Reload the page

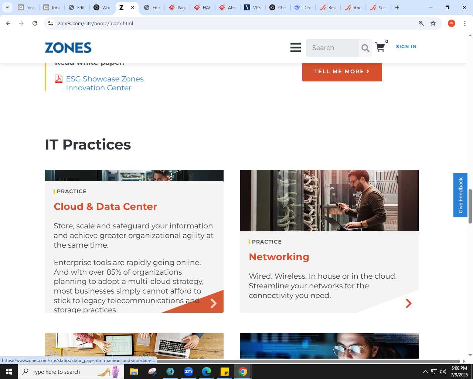pos(35,23)
